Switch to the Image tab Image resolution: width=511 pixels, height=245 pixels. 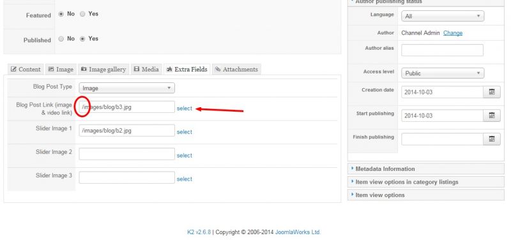click(x=61, y=70)
